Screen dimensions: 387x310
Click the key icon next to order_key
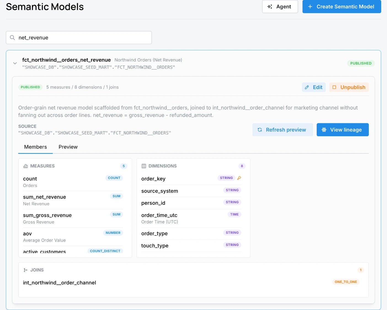pos(239,178)
